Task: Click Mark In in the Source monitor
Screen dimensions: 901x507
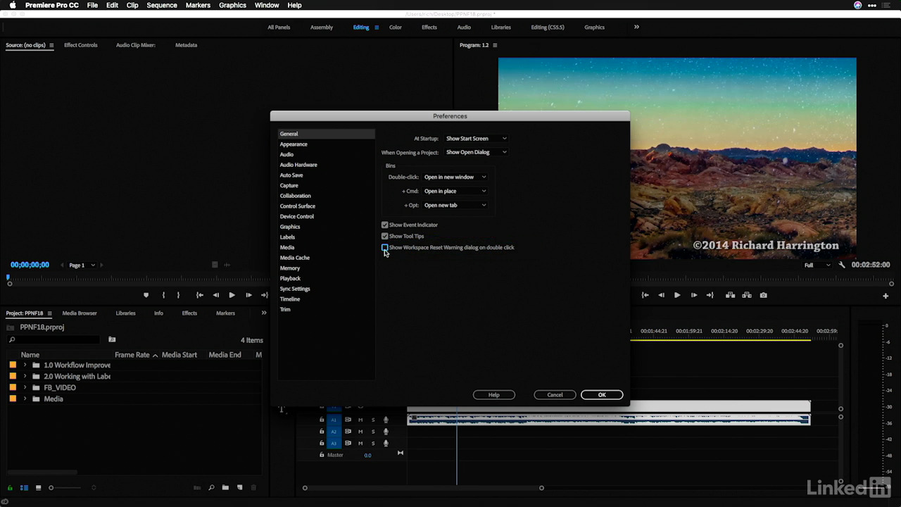Action: 163,295
